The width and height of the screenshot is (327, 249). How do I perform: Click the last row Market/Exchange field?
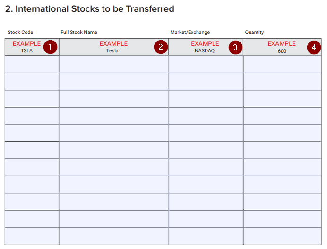tap(206, 236)
